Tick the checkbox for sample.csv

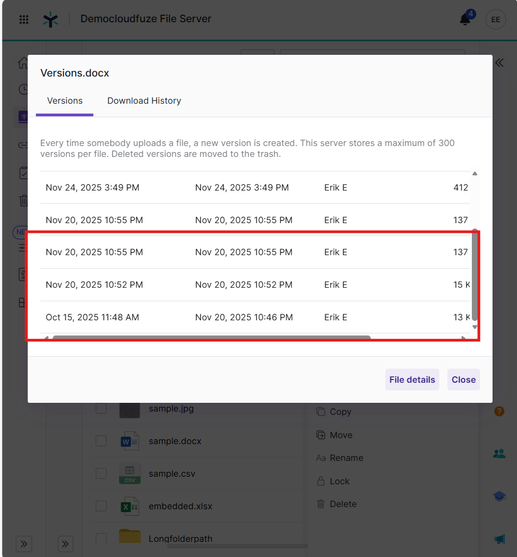click(101, 473)
